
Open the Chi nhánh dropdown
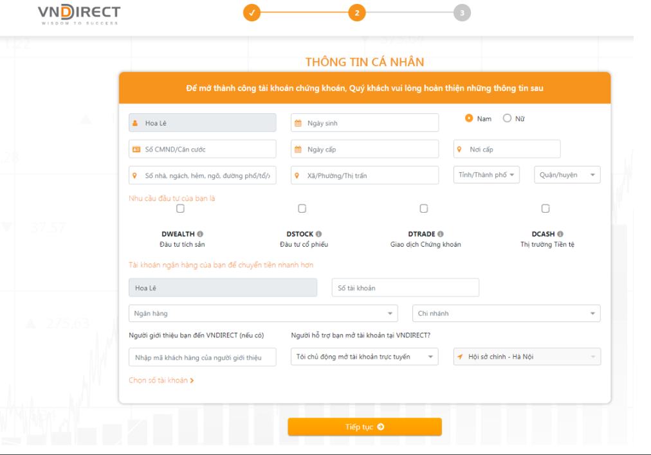[506, 314]
